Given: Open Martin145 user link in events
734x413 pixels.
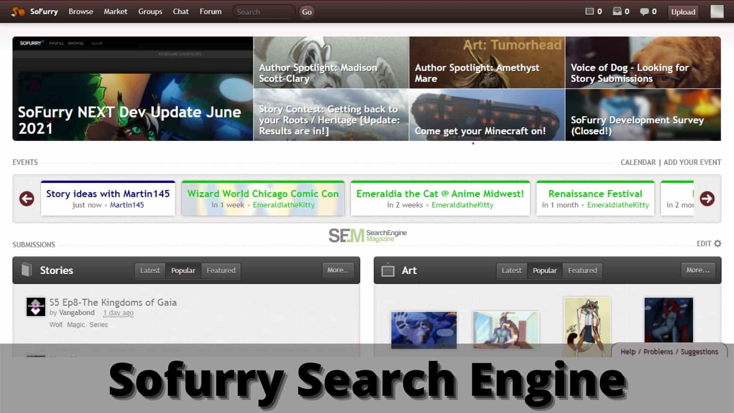Looking at the screenshot, I should click(x=127, y=205).
